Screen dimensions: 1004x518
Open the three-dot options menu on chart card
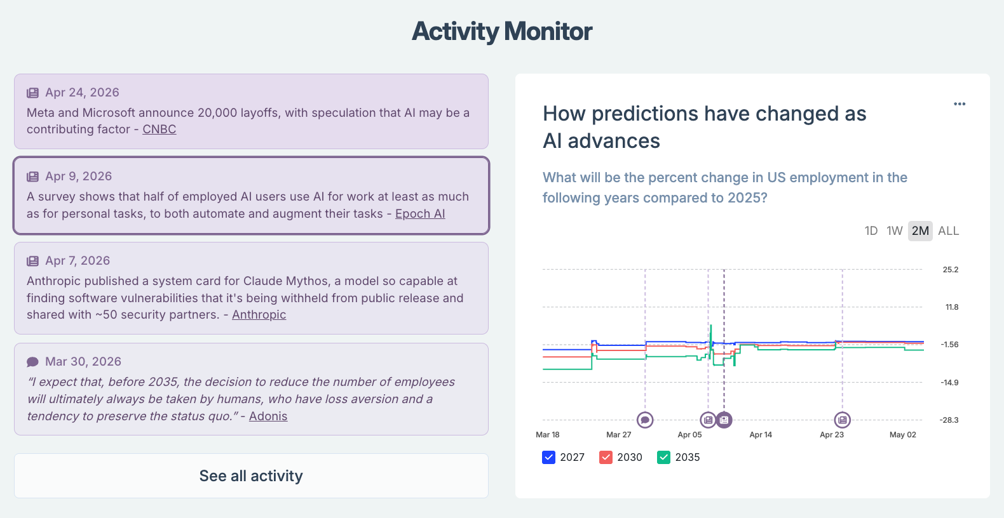pos(960,104)
